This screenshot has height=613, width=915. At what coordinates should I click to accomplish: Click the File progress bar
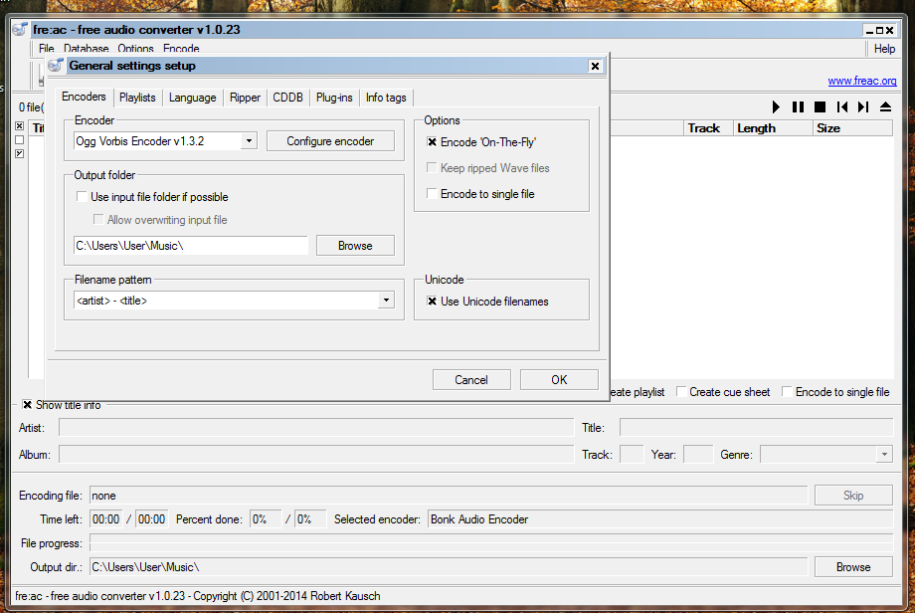491,543
